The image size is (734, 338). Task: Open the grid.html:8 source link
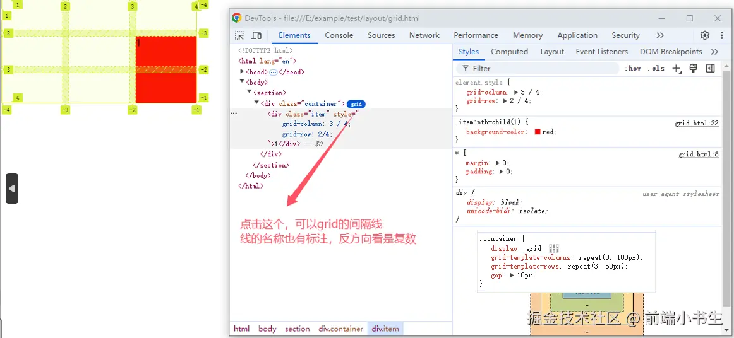click(x=699, y=154)
